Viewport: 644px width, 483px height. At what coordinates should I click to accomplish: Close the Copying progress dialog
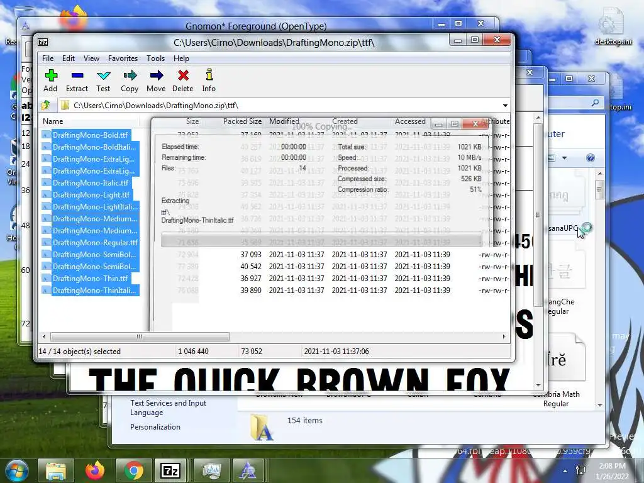[475, 124]
